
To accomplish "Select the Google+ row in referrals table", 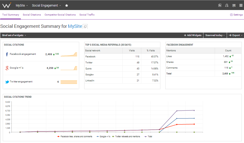I will [122, 75].
